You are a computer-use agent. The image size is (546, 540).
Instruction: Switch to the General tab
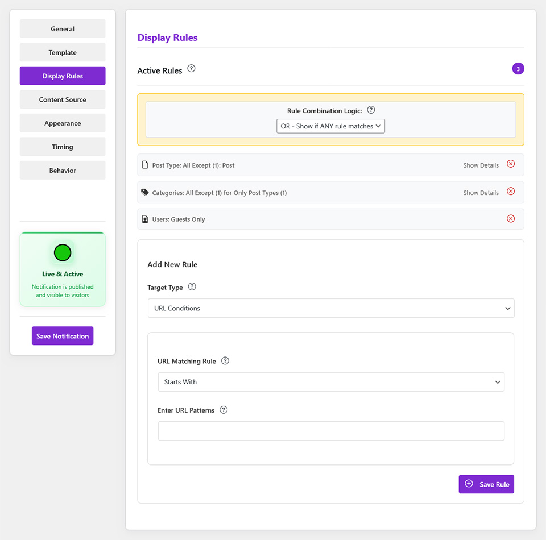[63, 29]
